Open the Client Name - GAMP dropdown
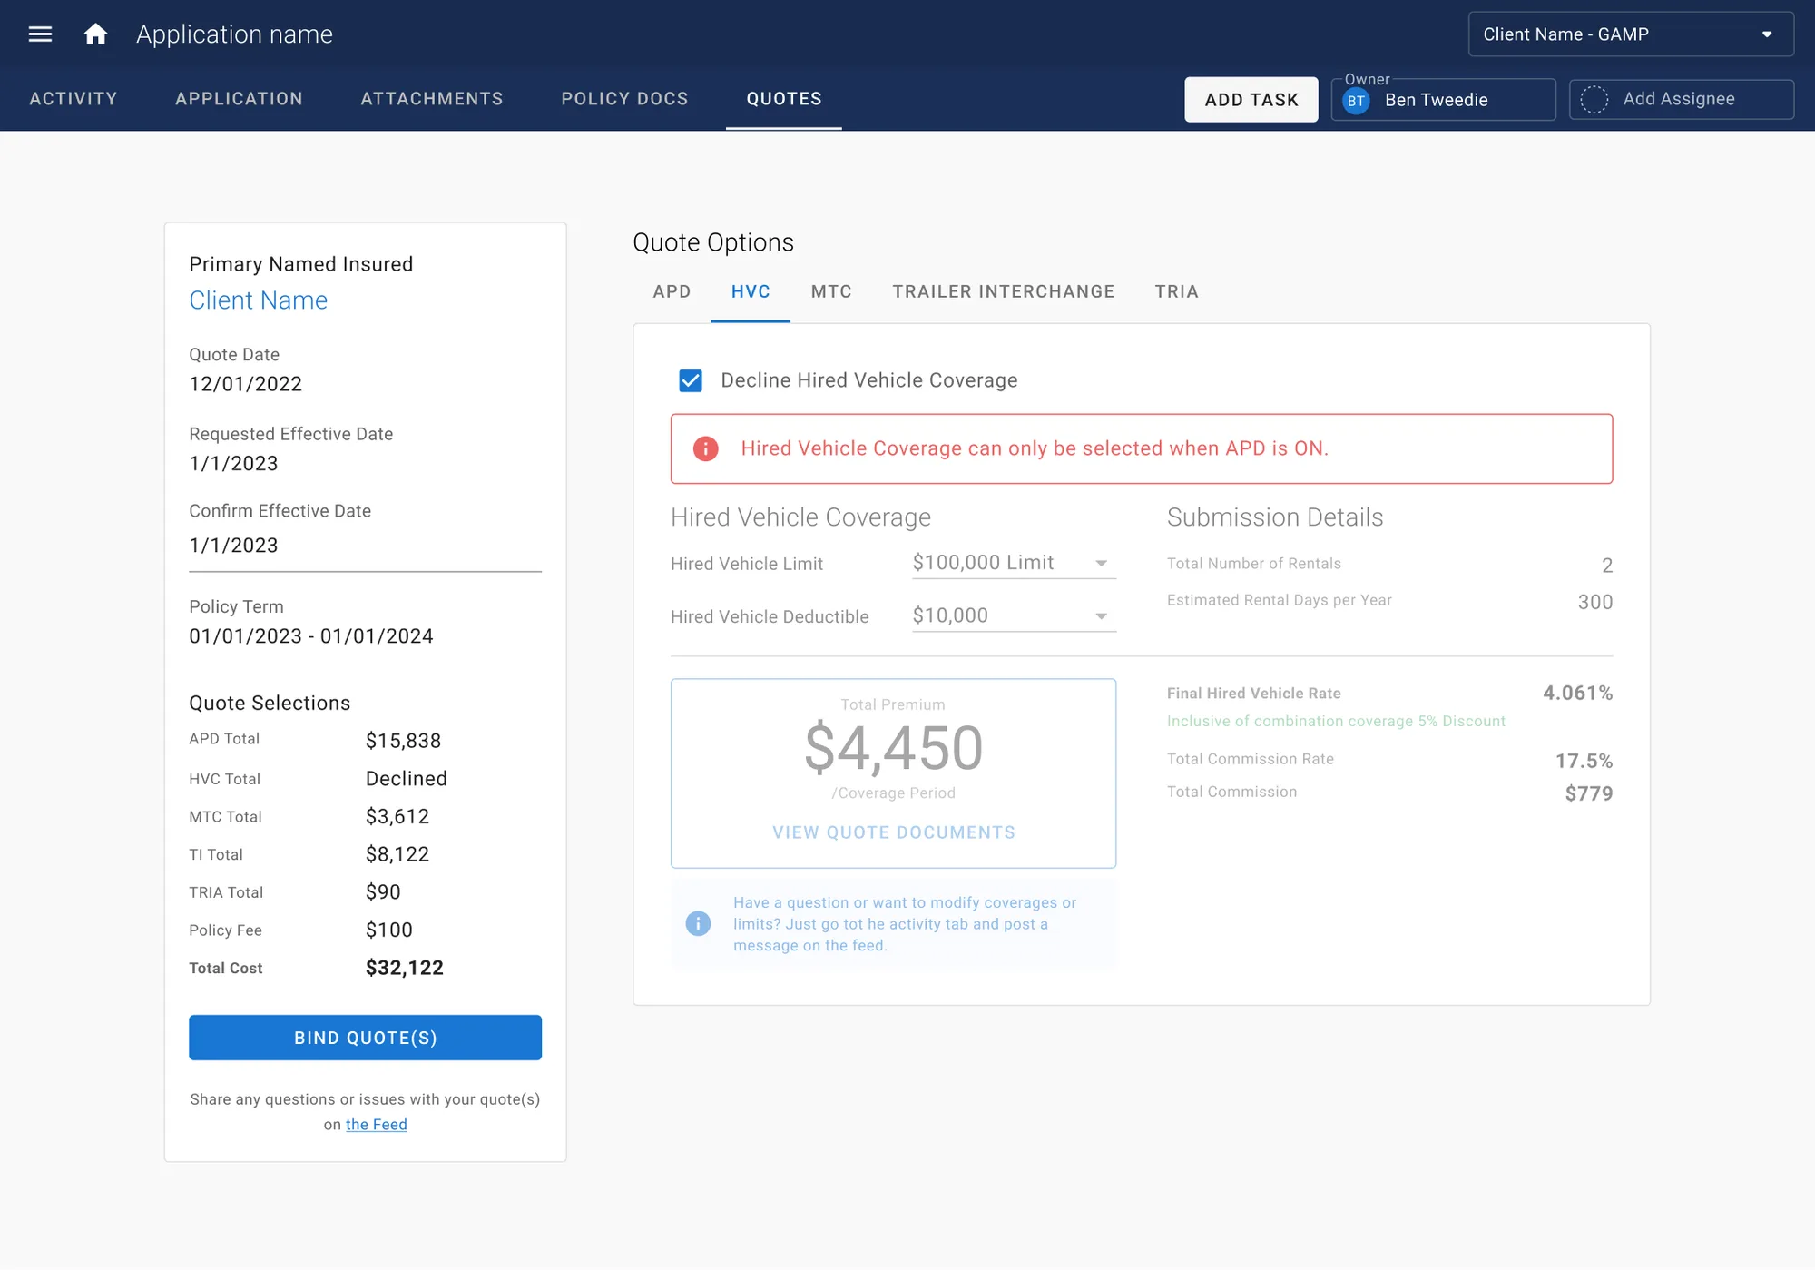Viewport: 1815px width, 1270px height. pyautogui.click(x=1631, y=34)
